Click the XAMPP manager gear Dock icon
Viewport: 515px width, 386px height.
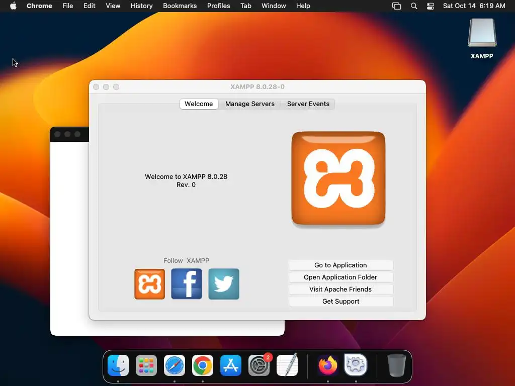(x=356, y=365)
